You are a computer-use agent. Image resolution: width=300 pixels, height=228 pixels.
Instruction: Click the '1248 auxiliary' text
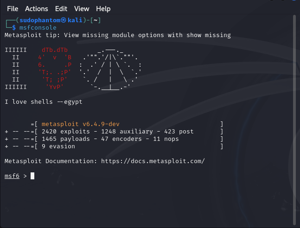click(x=127, y=132)
